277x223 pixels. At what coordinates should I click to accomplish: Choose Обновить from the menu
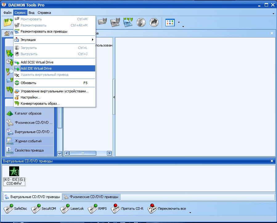point(55,83)
